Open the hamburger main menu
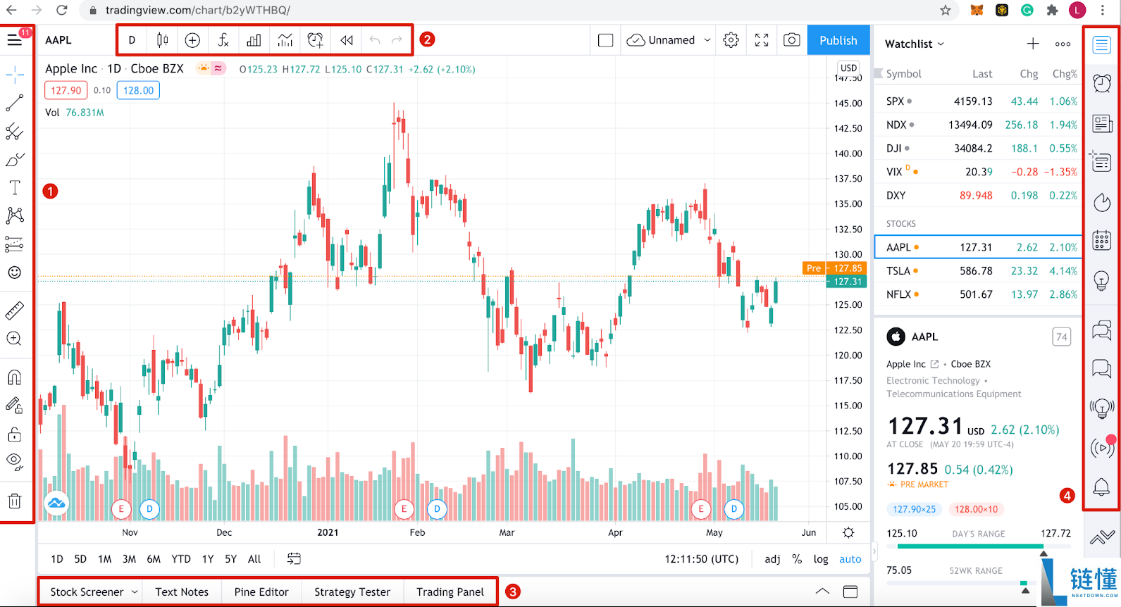The image size is (1121, 607). coord(14,40)
